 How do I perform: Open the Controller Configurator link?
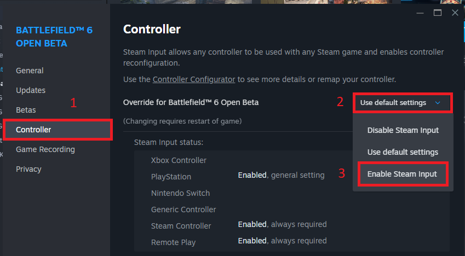194,79
